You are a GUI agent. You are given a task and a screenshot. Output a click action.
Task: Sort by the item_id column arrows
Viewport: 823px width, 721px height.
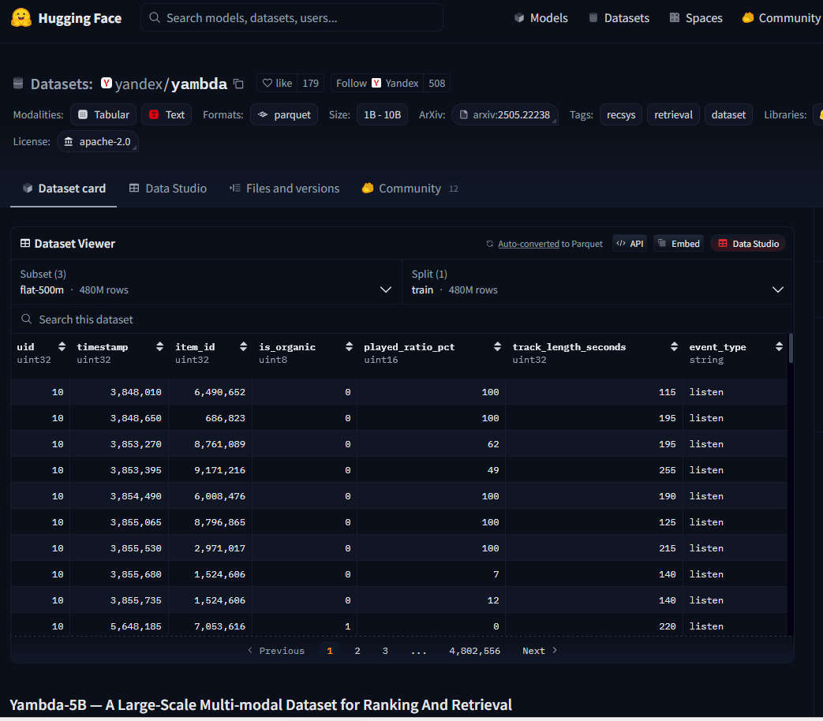coord(243,346)
